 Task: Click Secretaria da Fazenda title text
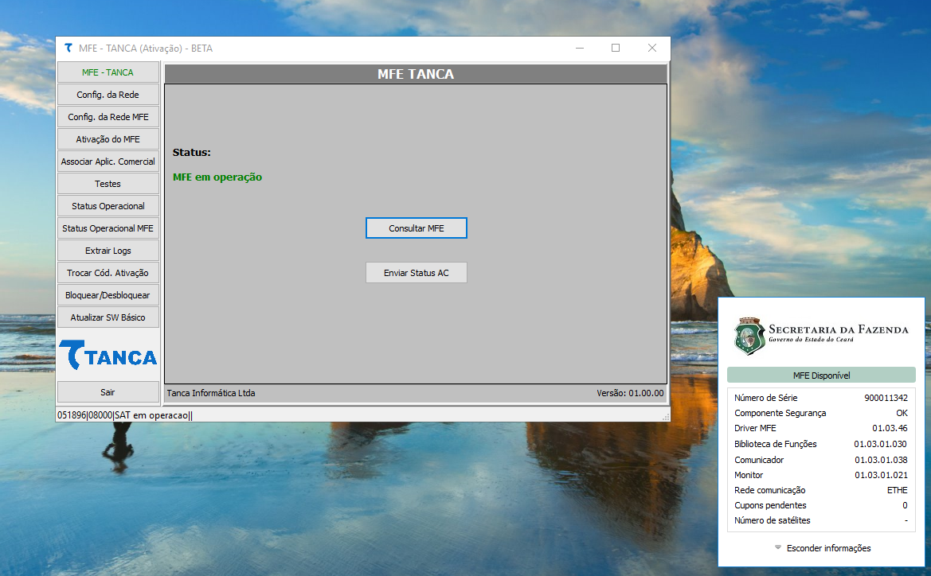click(839, 329)
